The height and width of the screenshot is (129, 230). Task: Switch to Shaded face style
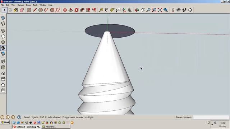point(3,42)
